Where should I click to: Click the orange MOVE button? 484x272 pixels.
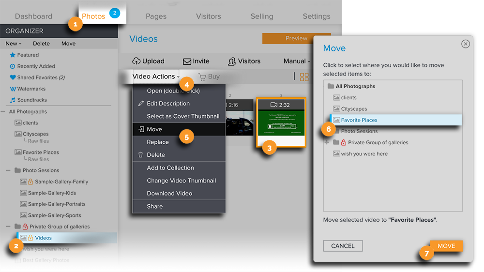point(446,246)
